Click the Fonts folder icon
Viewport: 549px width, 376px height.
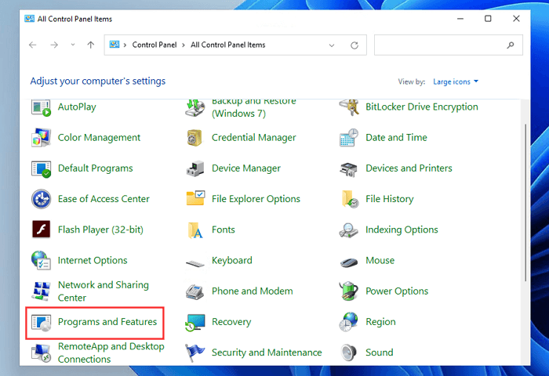(195, 230)
